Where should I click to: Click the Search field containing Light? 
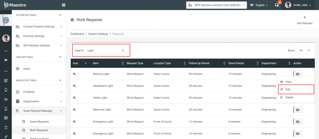(106, 51)
